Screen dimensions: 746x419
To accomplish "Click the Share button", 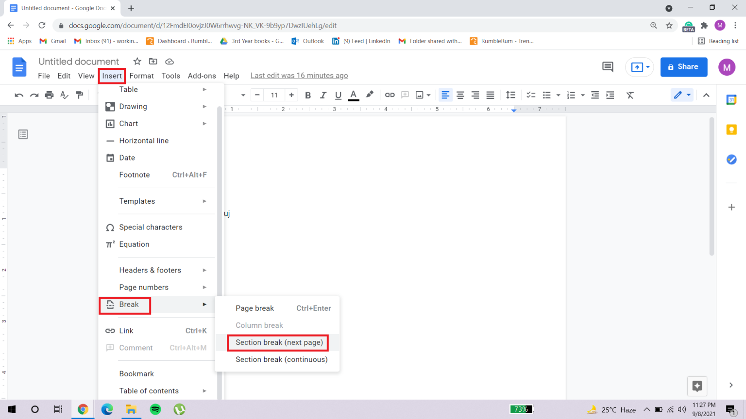I will point(684,67).
